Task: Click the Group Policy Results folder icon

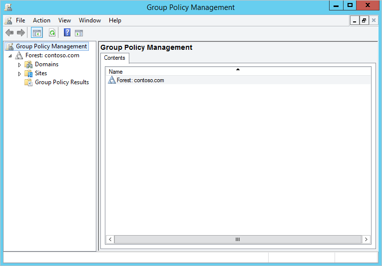Action: coord(28,82)
